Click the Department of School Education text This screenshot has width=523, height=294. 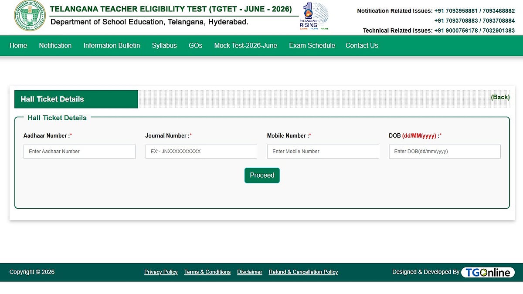pos(149,22)
